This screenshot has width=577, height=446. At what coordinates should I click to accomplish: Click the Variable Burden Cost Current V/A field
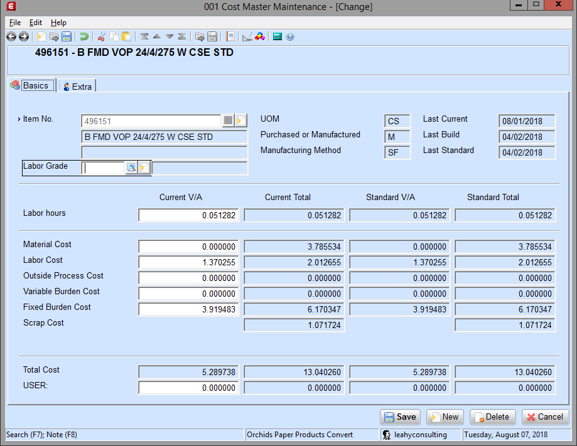click(188, 294)
